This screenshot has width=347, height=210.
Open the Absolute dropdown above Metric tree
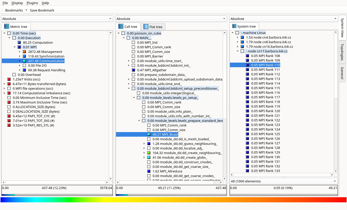point(57,19)
